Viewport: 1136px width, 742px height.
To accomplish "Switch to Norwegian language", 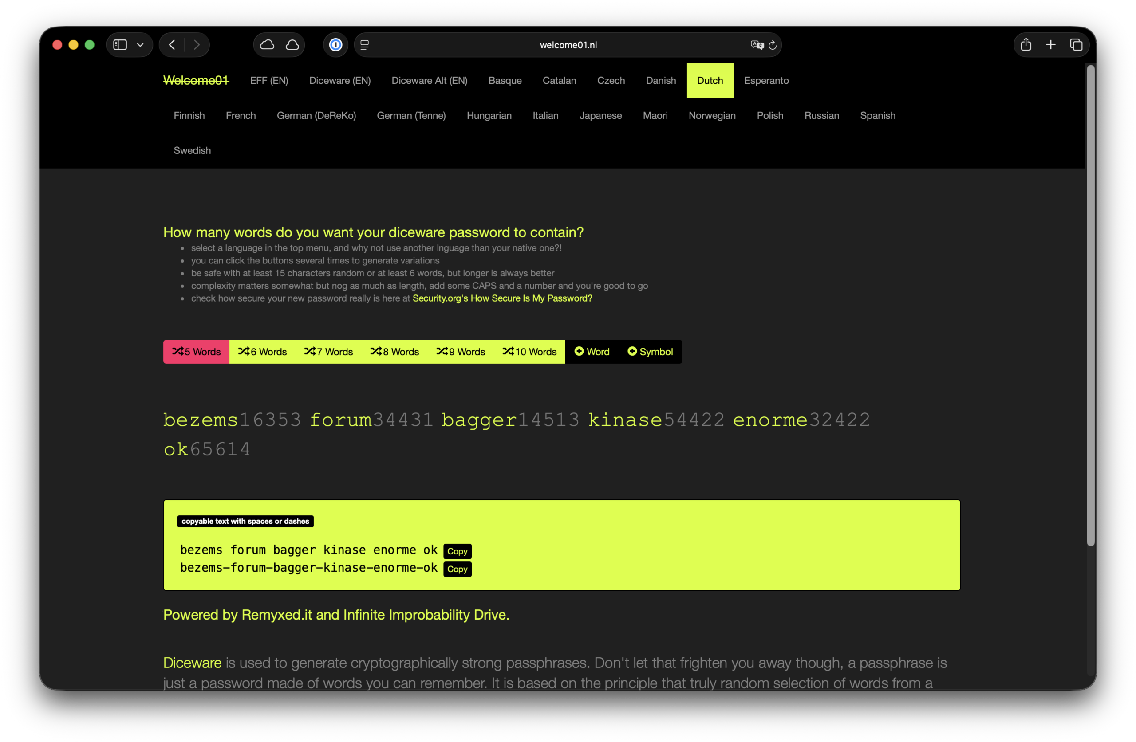I will (x=712, y=115).
